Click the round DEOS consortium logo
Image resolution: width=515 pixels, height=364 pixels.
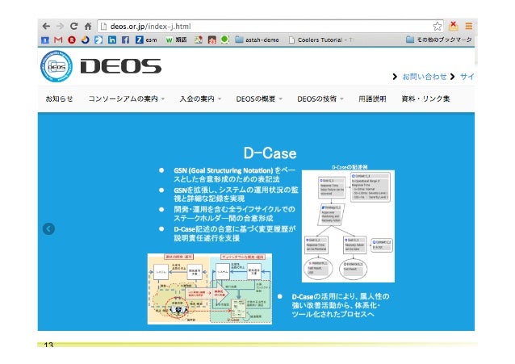(x=57, y=66)
